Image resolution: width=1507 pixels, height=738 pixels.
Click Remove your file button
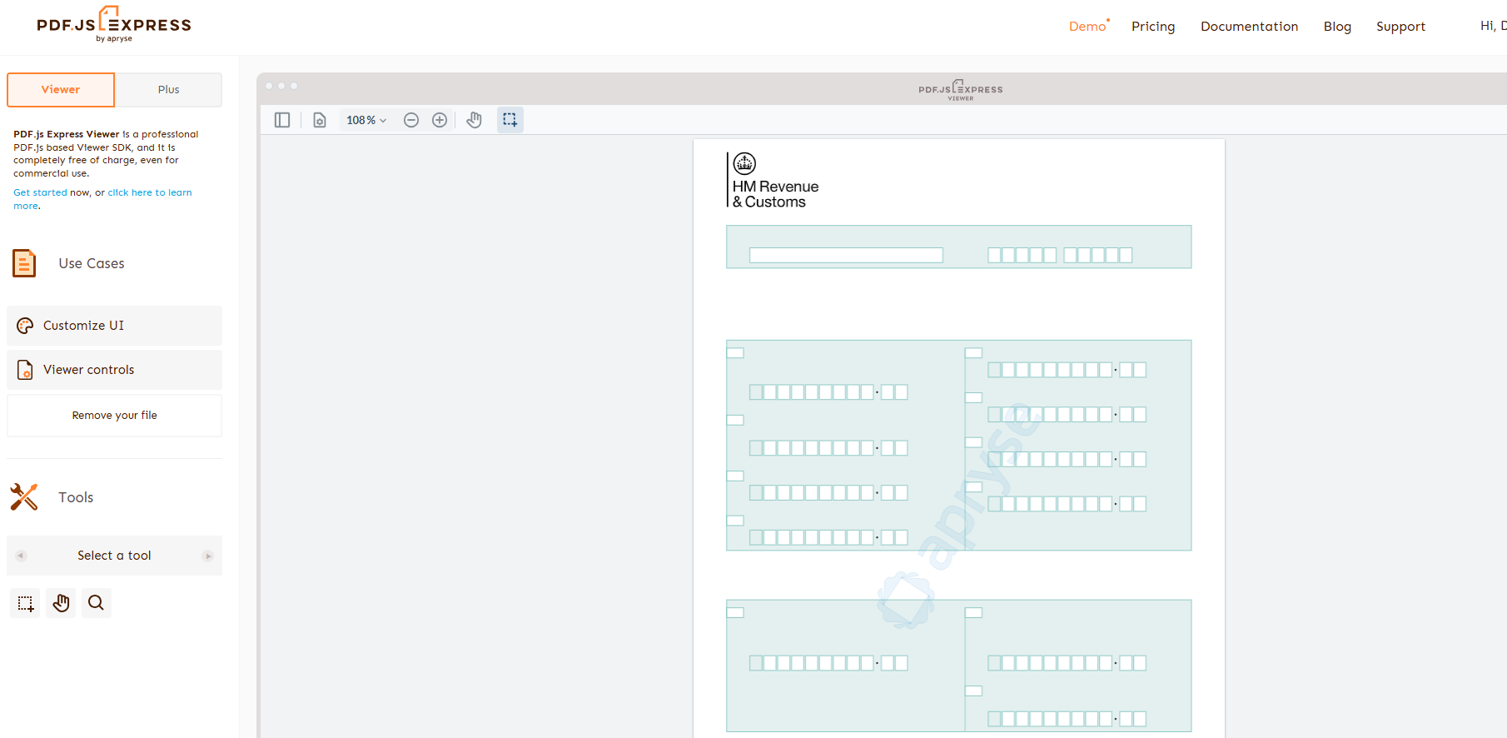[115, 416]
